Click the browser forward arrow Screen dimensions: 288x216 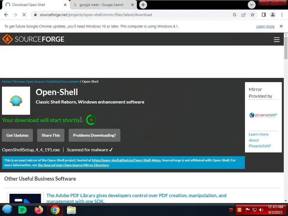15,15
